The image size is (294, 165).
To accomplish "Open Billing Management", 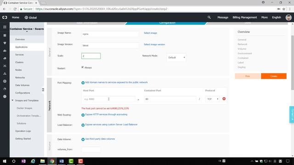I will pyautogui.click(x=245, y=17).
